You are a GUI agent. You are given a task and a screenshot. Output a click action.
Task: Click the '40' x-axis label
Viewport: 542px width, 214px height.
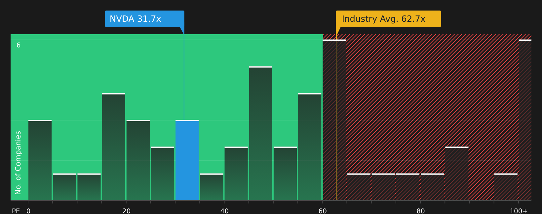click(224, 211)
